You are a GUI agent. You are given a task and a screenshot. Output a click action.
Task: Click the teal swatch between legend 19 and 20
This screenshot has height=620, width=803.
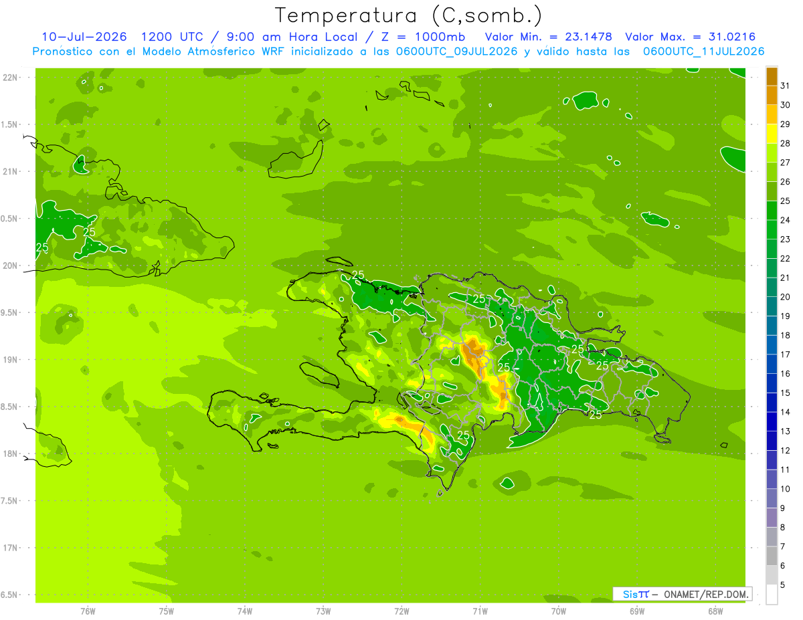pos(772,306)
